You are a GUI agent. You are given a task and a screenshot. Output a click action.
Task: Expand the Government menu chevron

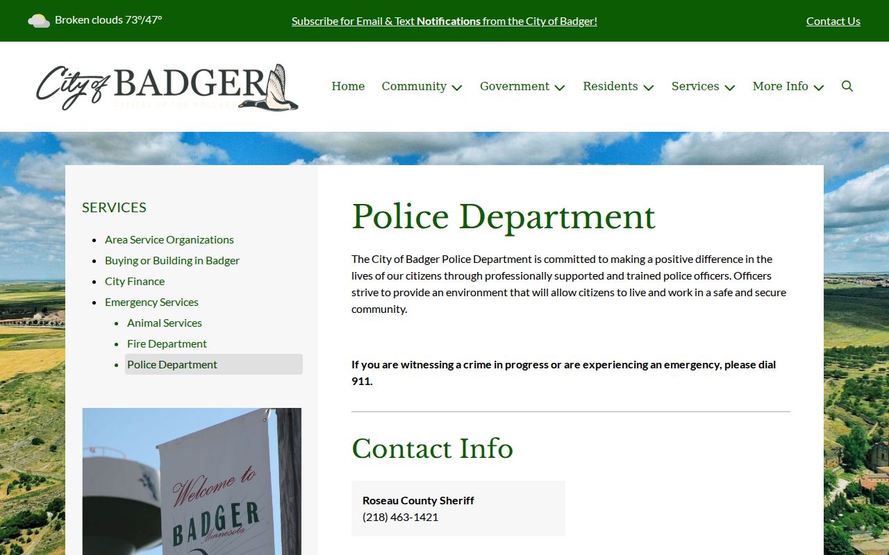560,87
